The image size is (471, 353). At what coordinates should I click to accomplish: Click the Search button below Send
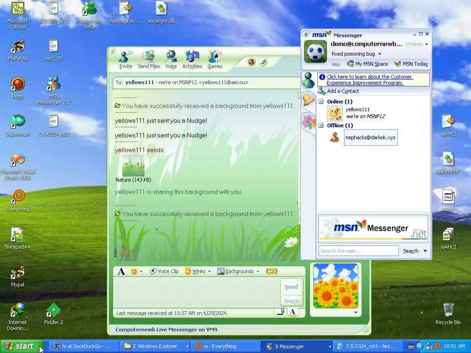click(x=291, y=301)
